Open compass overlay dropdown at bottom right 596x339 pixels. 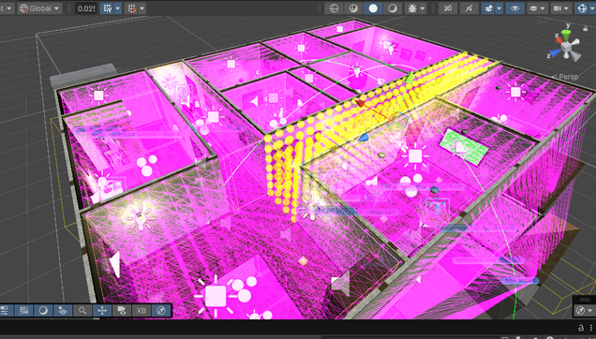pyautogui.click(x=584, y=311)
